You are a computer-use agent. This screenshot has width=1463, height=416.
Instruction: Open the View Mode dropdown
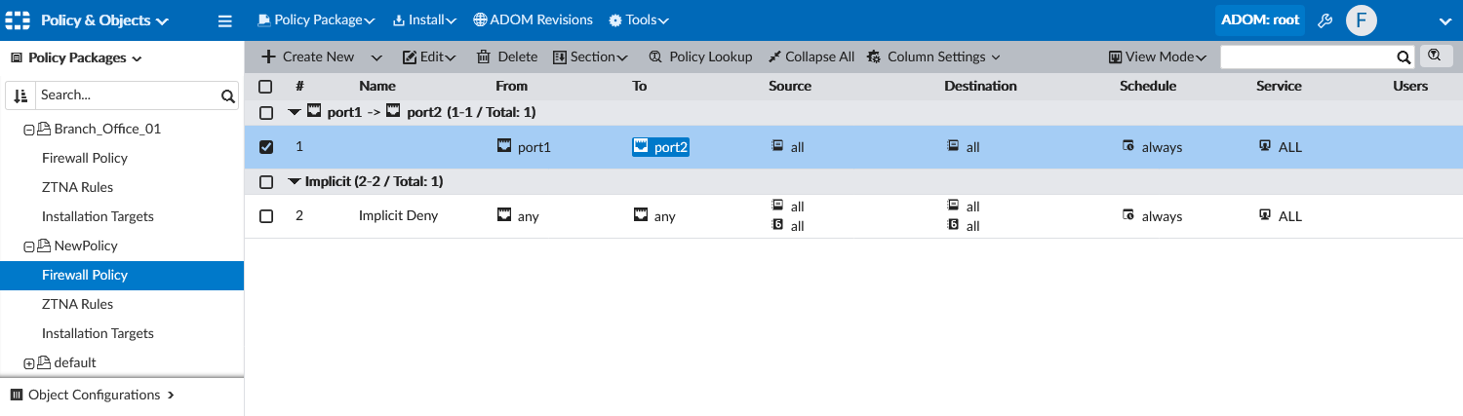tap(1158, 57)
